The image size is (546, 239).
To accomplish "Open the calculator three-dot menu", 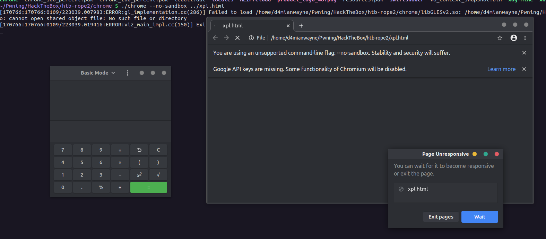I will (128, 73).
